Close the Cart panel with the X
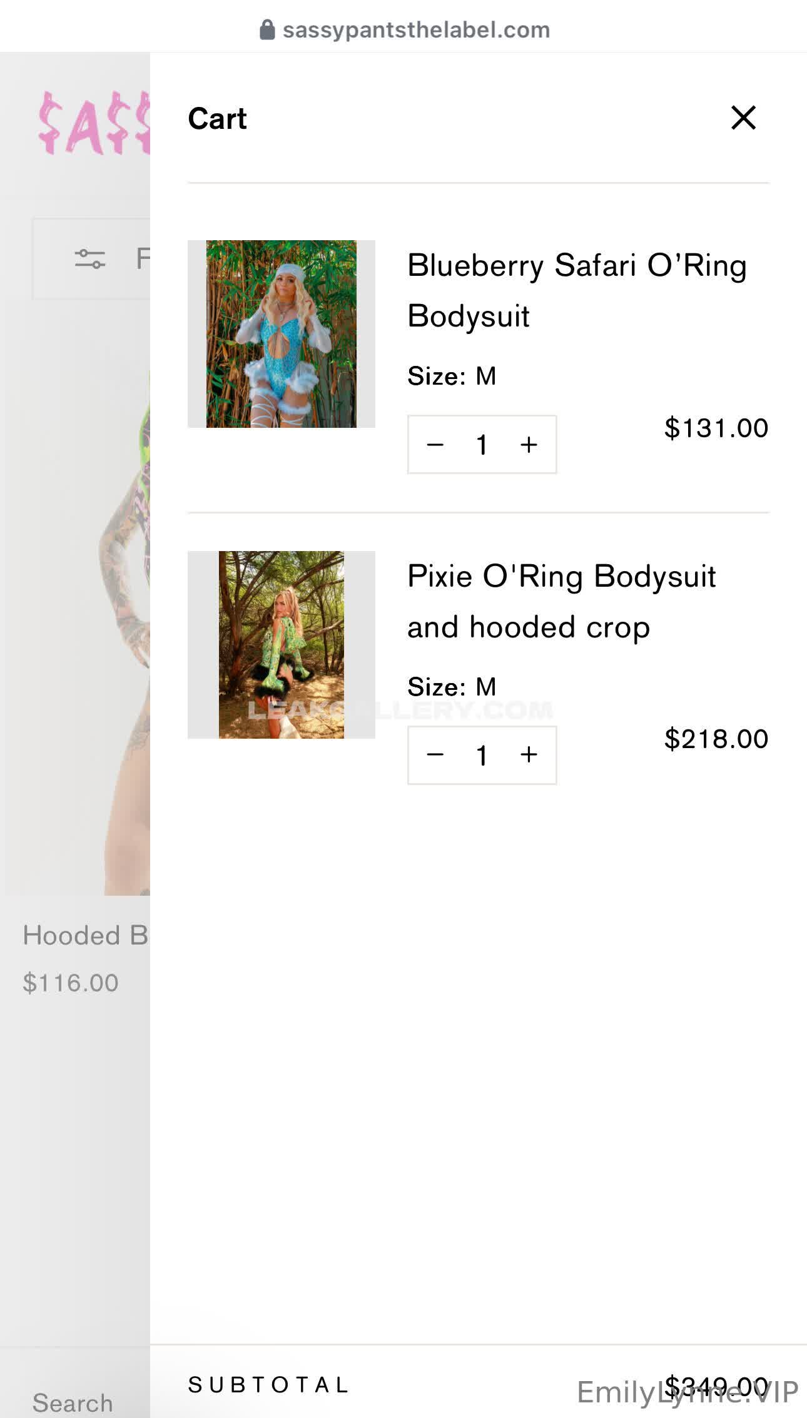Screen dimensions: 807x1418 pos(743,118)
